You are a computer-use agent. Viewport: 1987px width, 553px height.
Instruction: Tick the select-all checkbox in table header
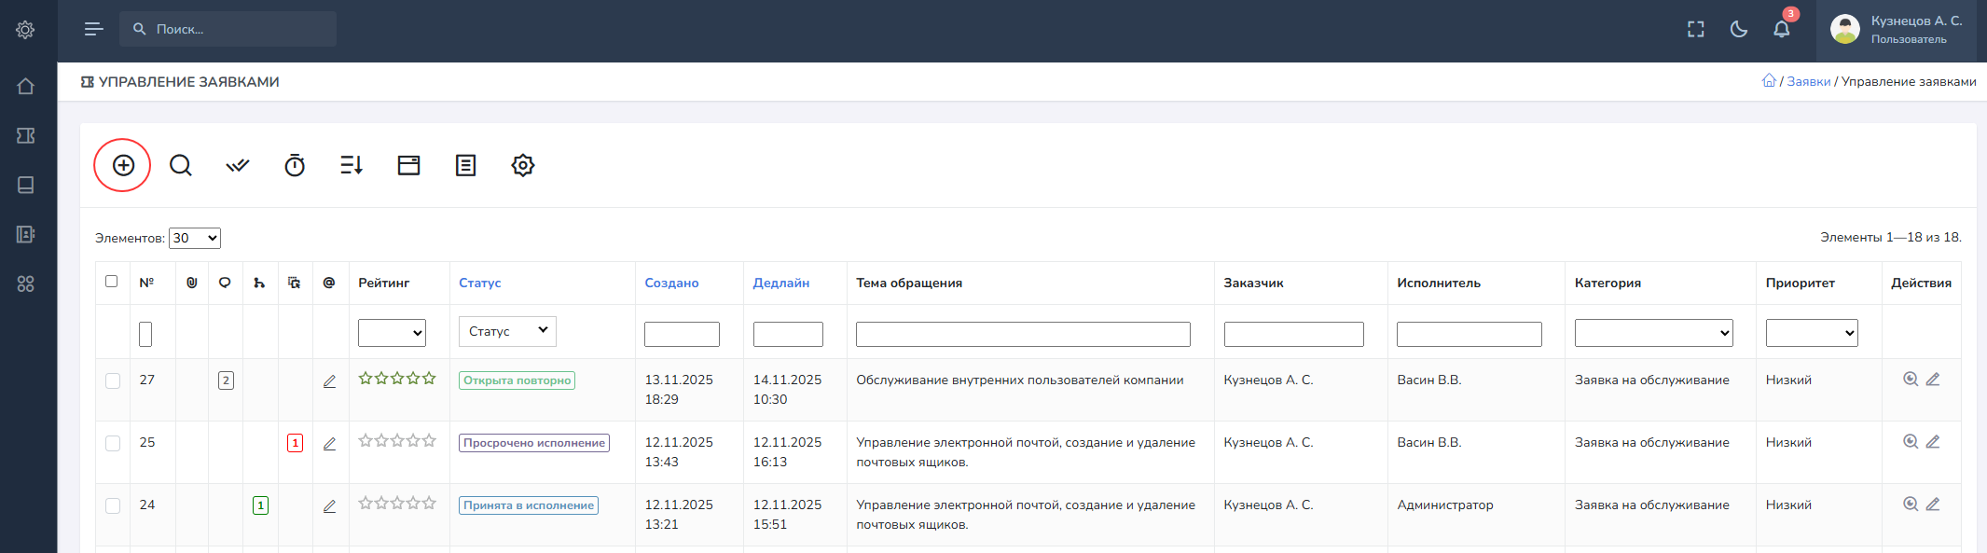coord(112,282)
